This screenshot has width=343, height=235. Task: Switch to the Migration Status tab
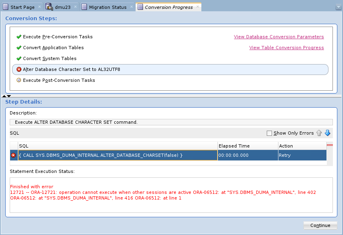pyautogui.click(x=108, y=7)
